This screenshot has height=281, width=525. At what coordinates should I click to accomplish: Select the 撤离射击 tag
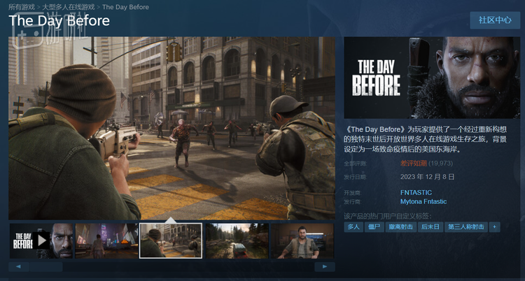tap(402, 227)
